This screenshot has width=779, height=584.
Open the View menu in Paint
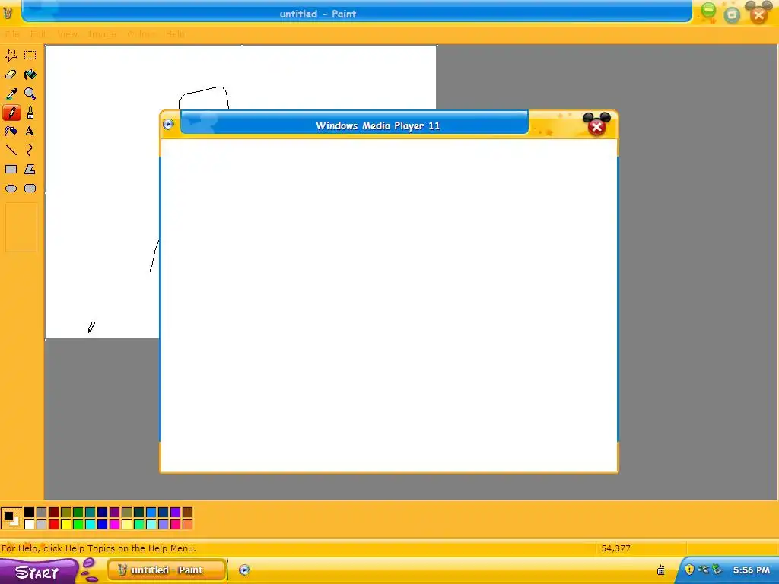coord(68,34)
